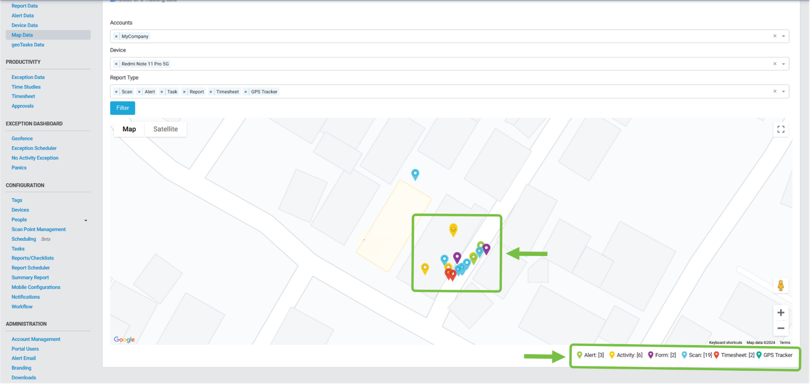
Task: Click the leftmost yellow activity marker in the green box
Action: click(x=425, y=268)
